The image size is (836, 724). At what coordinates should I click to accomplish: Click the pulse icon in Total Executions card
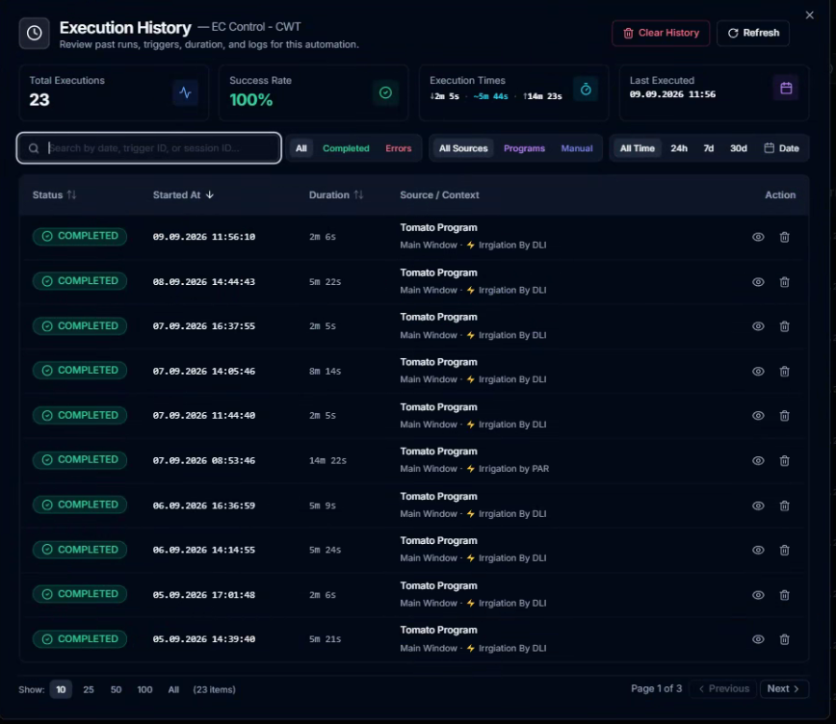click(185, 92)
